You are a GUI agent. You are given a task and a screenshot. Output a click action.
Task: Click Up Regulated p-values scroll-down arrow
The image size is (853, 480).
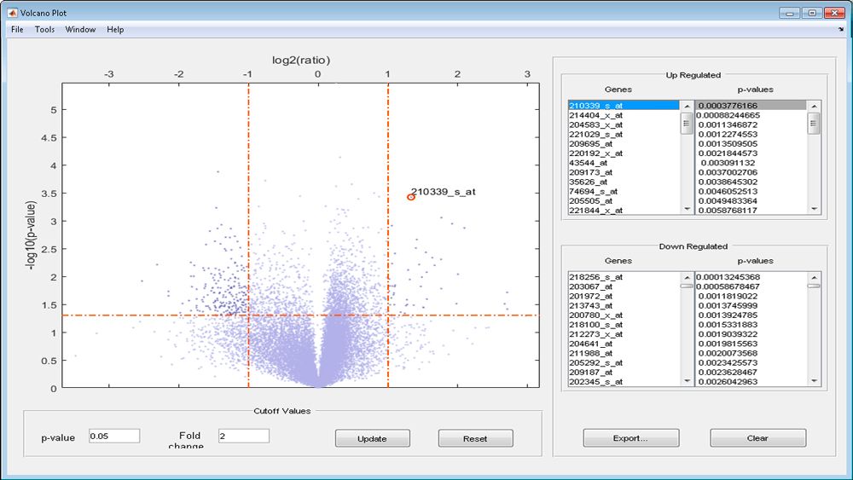(x=814, y=209)
